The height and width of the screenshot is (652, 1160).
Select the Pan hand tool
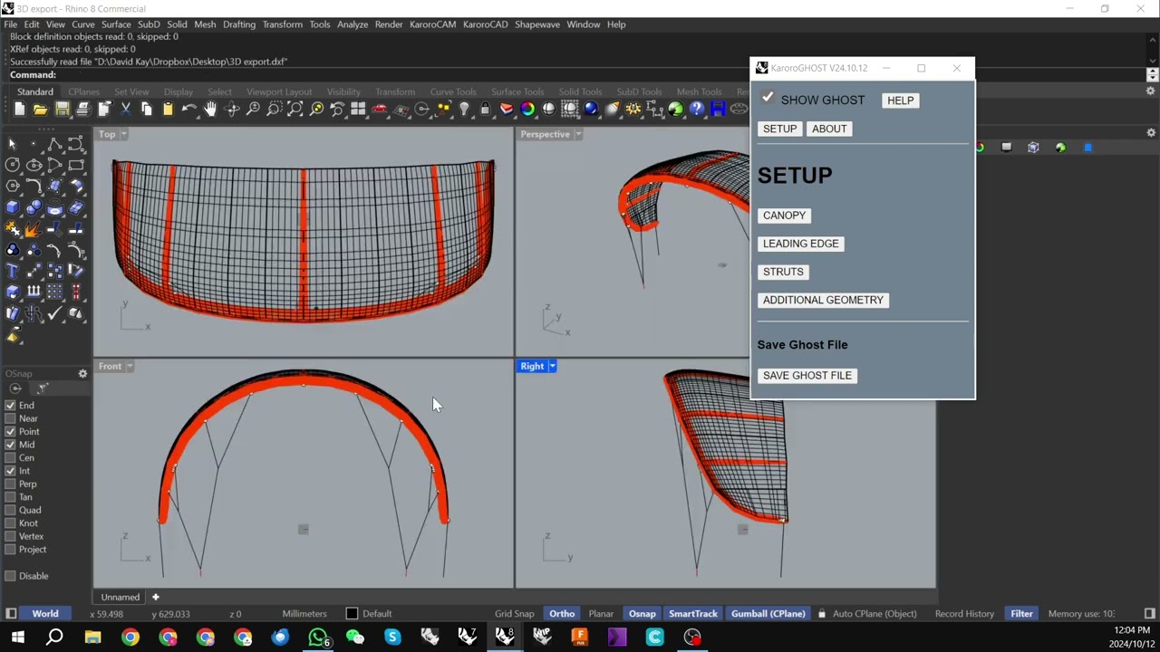pyautogui.click(x=210, y=110)
